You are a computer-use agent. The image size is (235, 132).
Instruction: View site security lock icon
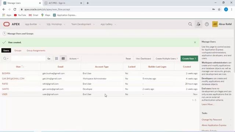click(x=22, y=10)
